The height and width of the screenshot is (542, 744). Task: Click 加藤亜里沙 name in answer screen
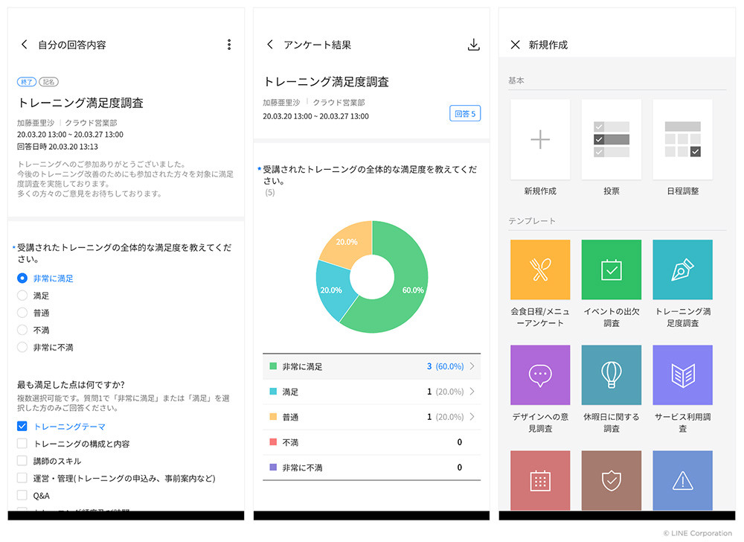click(x=36, y=122)
